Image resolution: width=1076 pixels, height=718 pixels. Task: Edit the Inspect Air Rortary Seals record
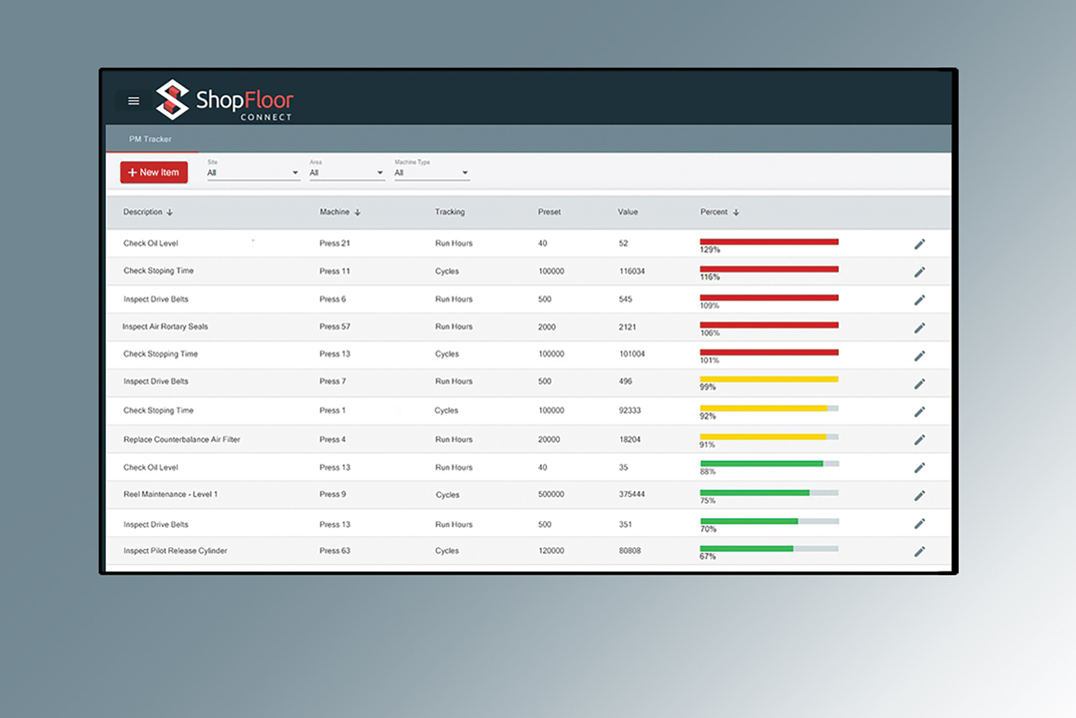[x=920, y=328]
